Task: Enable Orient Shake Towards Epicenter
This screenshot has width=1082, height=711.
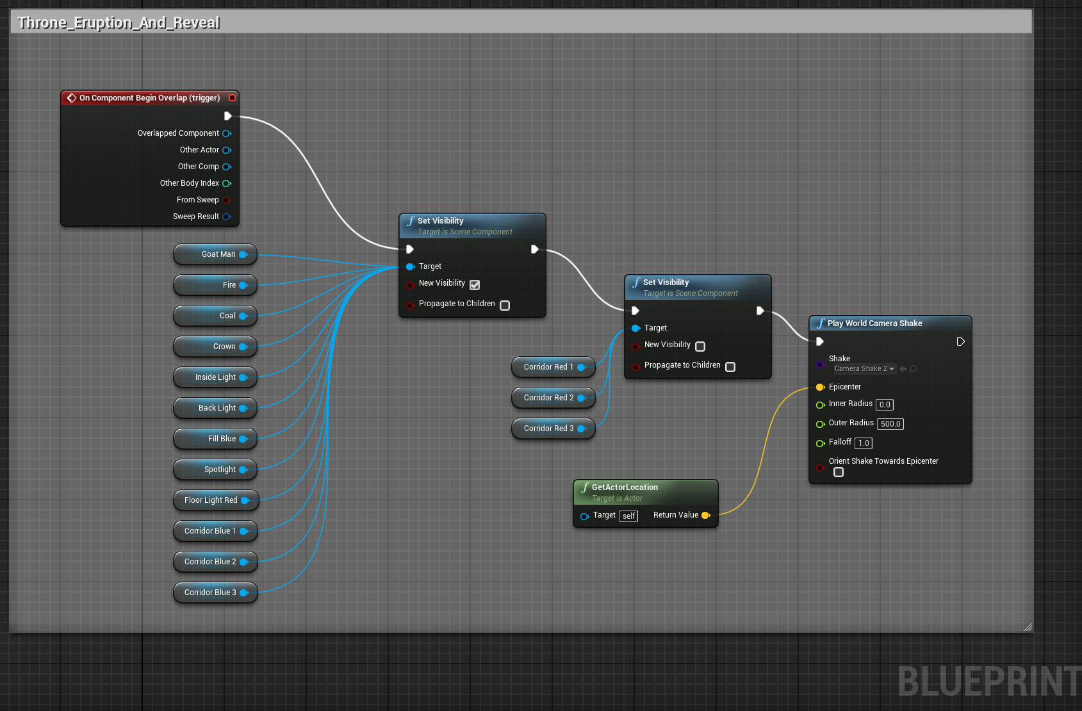Action: coord(839,472)
